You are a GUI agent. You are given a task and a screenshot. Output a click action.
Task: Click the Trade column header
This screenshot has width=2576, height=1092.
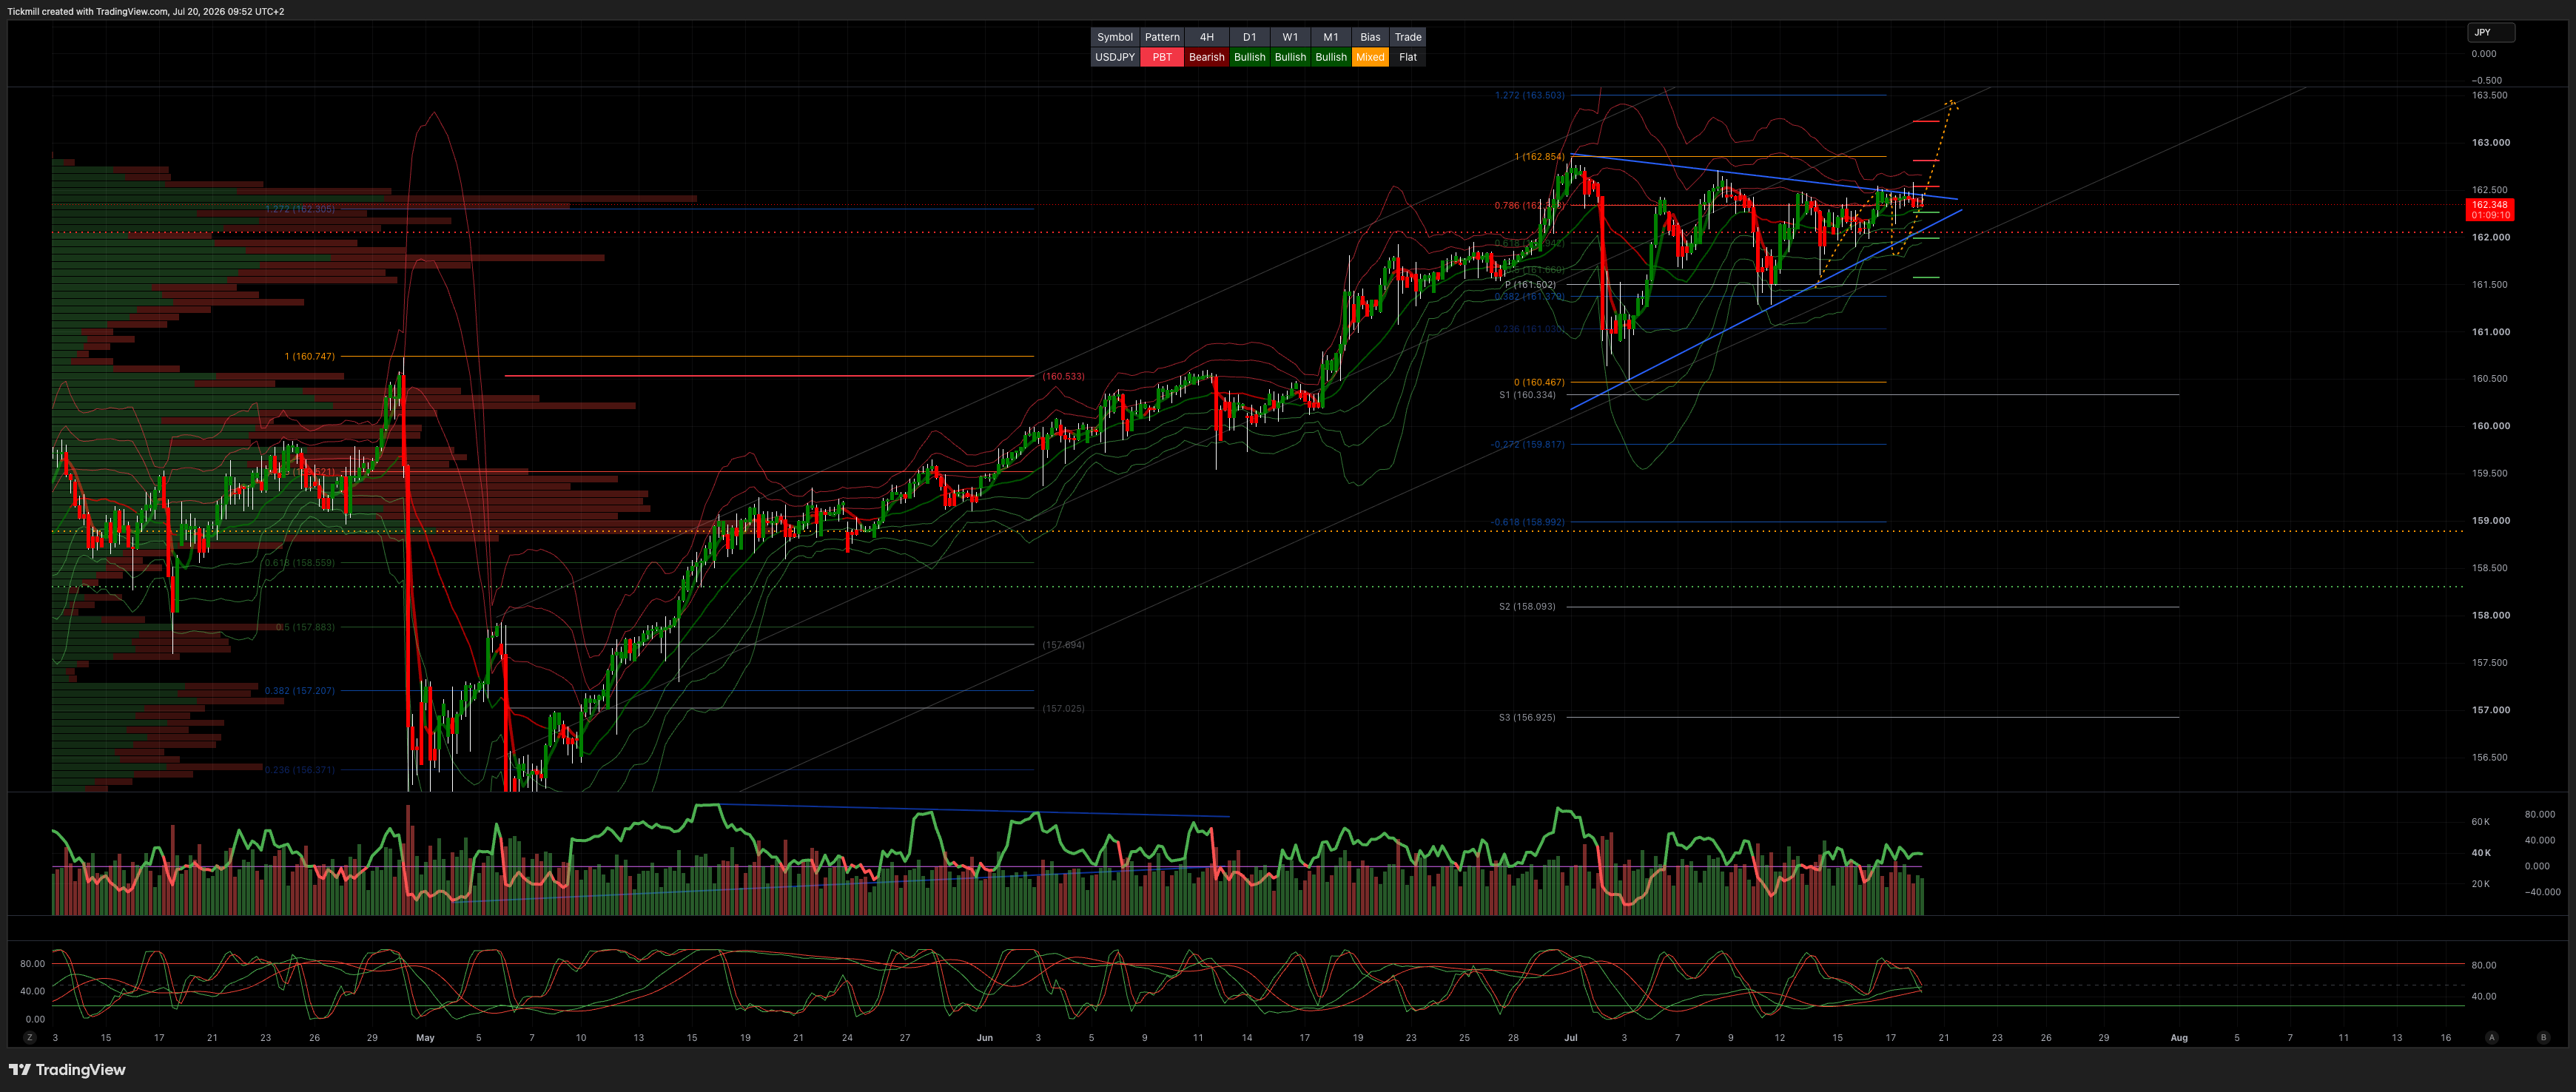1408,37
